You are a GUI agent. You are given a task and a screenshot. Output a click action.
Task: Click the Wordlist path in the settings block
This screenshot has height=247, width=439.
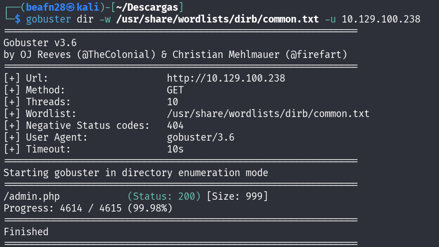(x=268, y=114)
